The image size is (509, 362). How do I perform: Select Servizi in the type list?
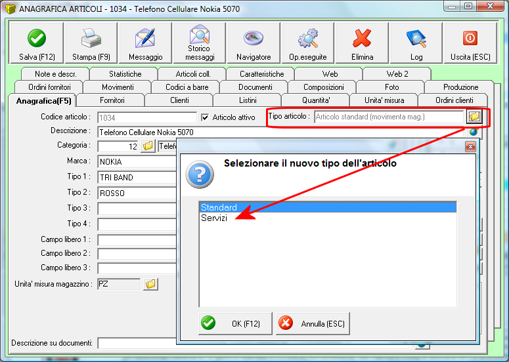pyautogui.click(x=328, y=218)
